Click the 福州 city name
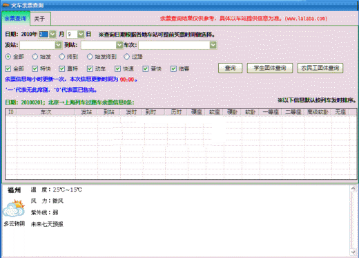Screen dimensions: 359x258 14,190
